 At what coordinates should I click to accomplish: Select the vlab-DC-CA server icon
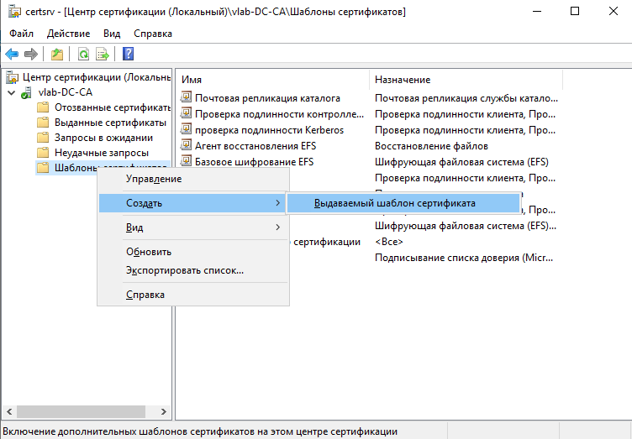27,92
